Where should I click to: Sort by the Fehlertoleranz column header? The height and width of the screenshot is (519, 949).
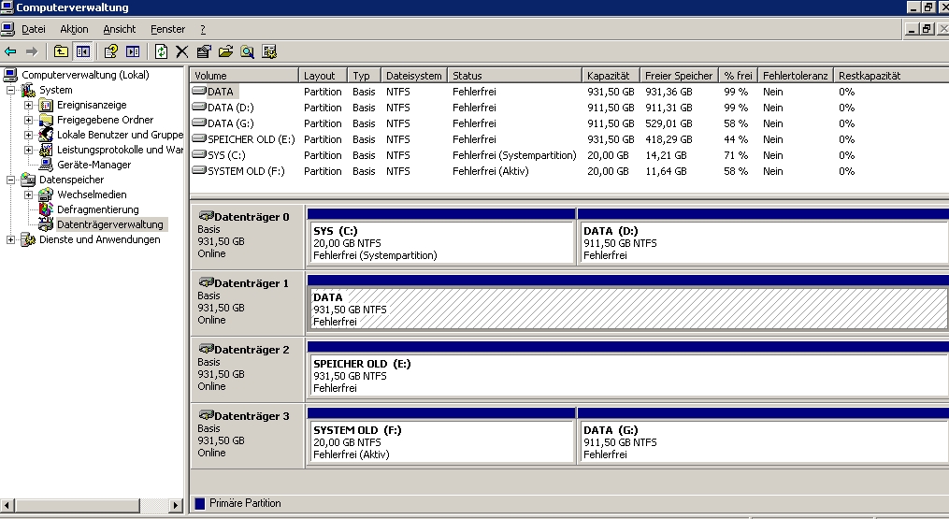[x=796, y=76]
